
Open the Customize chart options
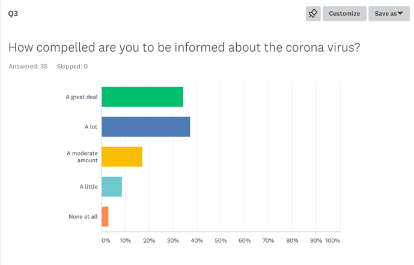344,13
